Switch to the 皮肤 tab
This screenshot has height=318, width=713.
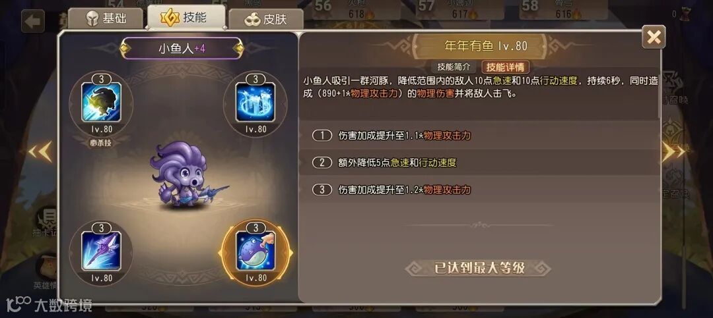[x=265, y=20]
